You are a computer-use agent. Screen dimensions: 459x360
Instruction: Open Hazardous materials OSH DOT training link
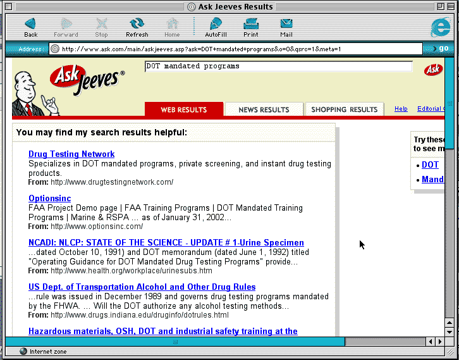tap(162, 331)
